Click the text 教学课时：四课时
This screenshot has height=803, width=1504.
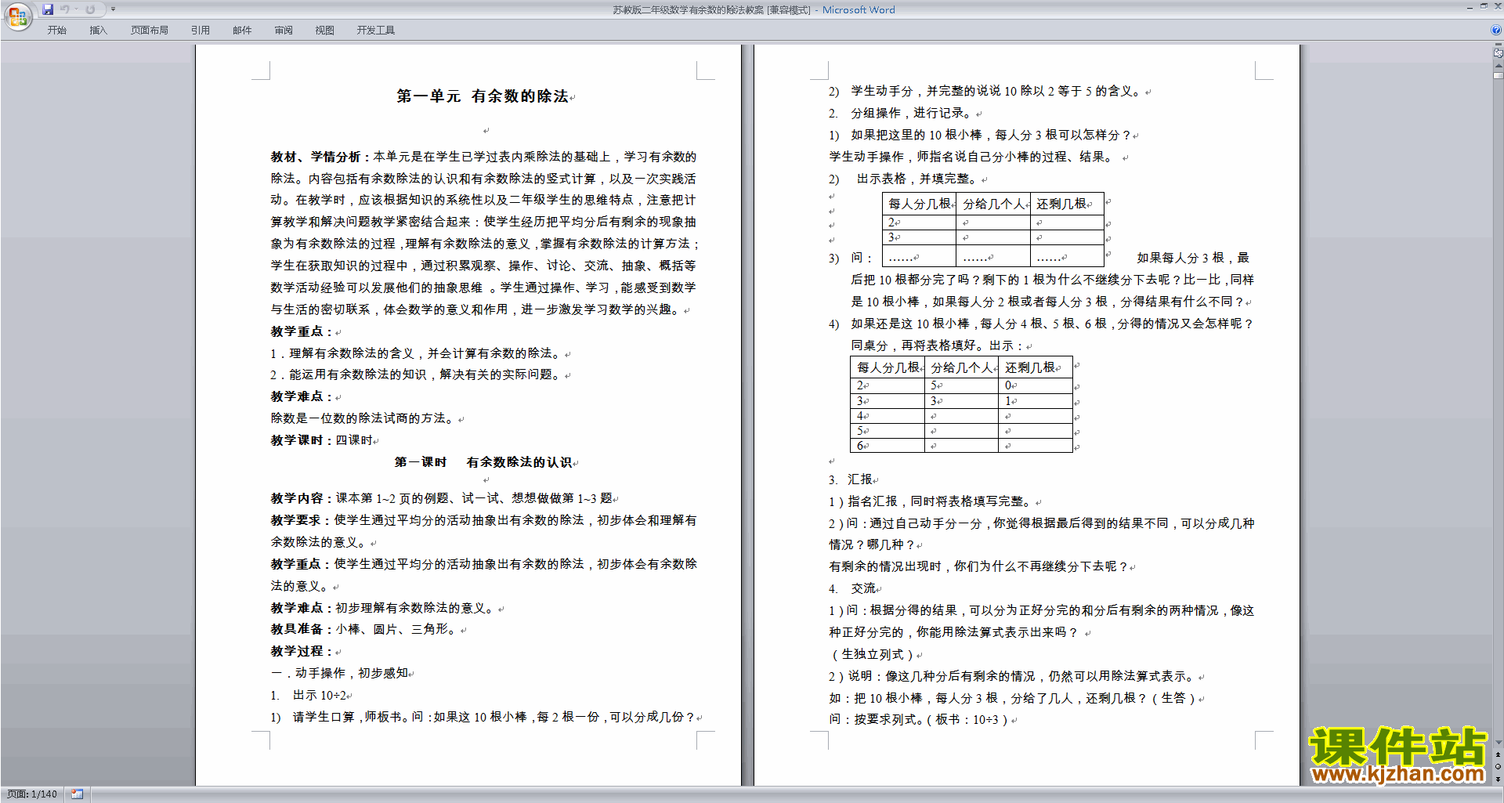coord(321,440)
